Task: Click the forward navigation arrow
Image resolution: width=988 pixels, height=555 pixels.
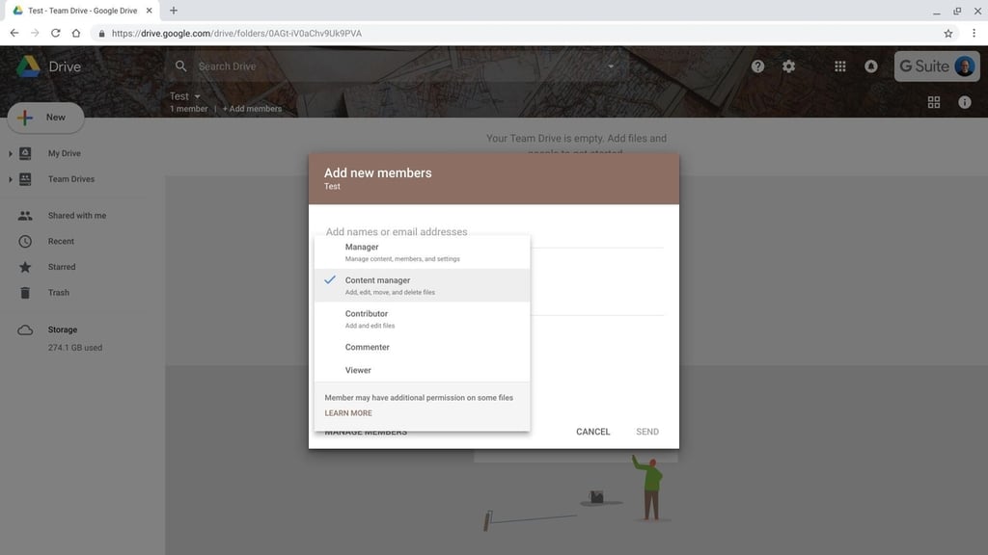Action: [35, 33]
